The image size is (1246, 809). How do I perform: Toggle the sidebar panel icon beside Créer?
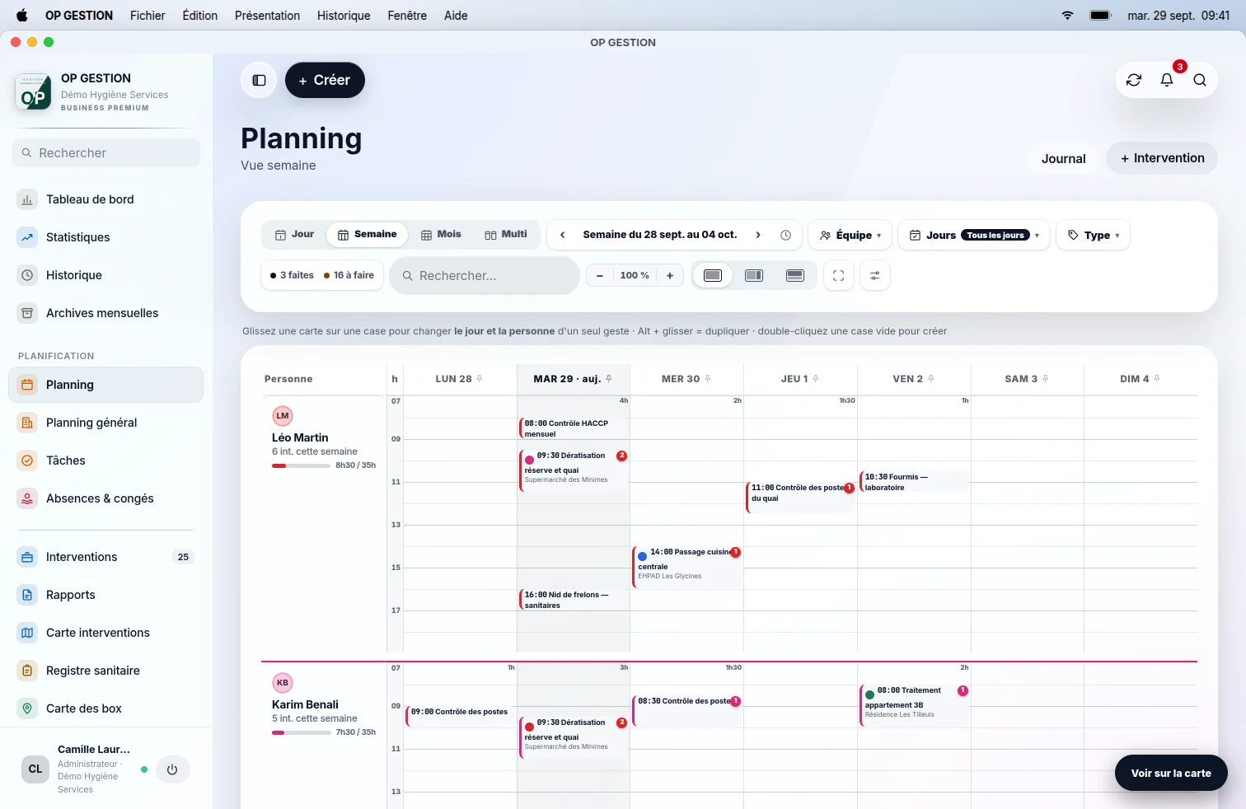[x=259, y=80]
